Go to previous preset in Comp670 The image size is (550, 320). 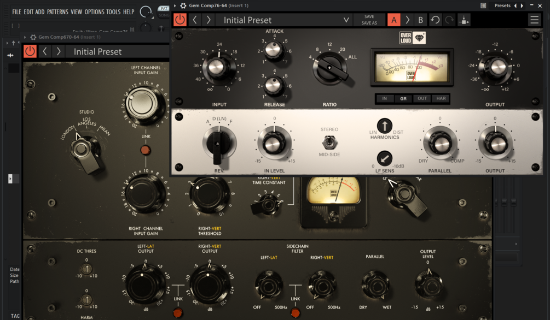[x=45, y=51]
